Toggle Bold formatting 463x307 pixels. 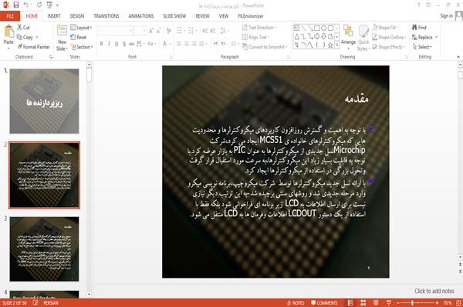point(102,44)
